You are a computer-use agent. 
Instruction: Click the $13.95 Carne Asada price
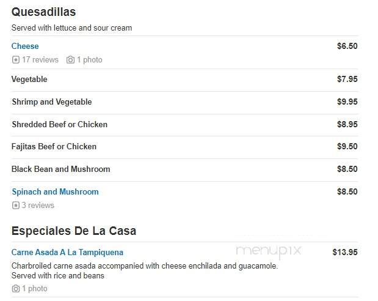345,252
